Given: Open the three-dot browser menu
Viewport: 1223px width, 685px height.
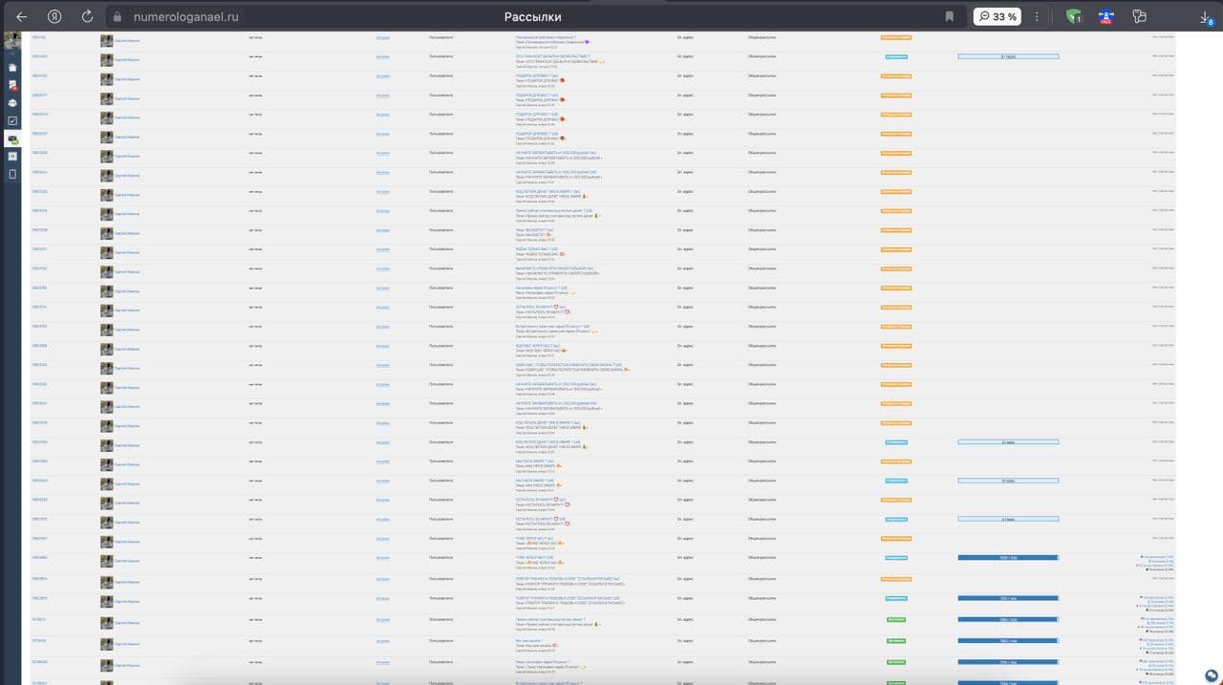Looking at the screenshot, I should click(x=1037, y=16).
